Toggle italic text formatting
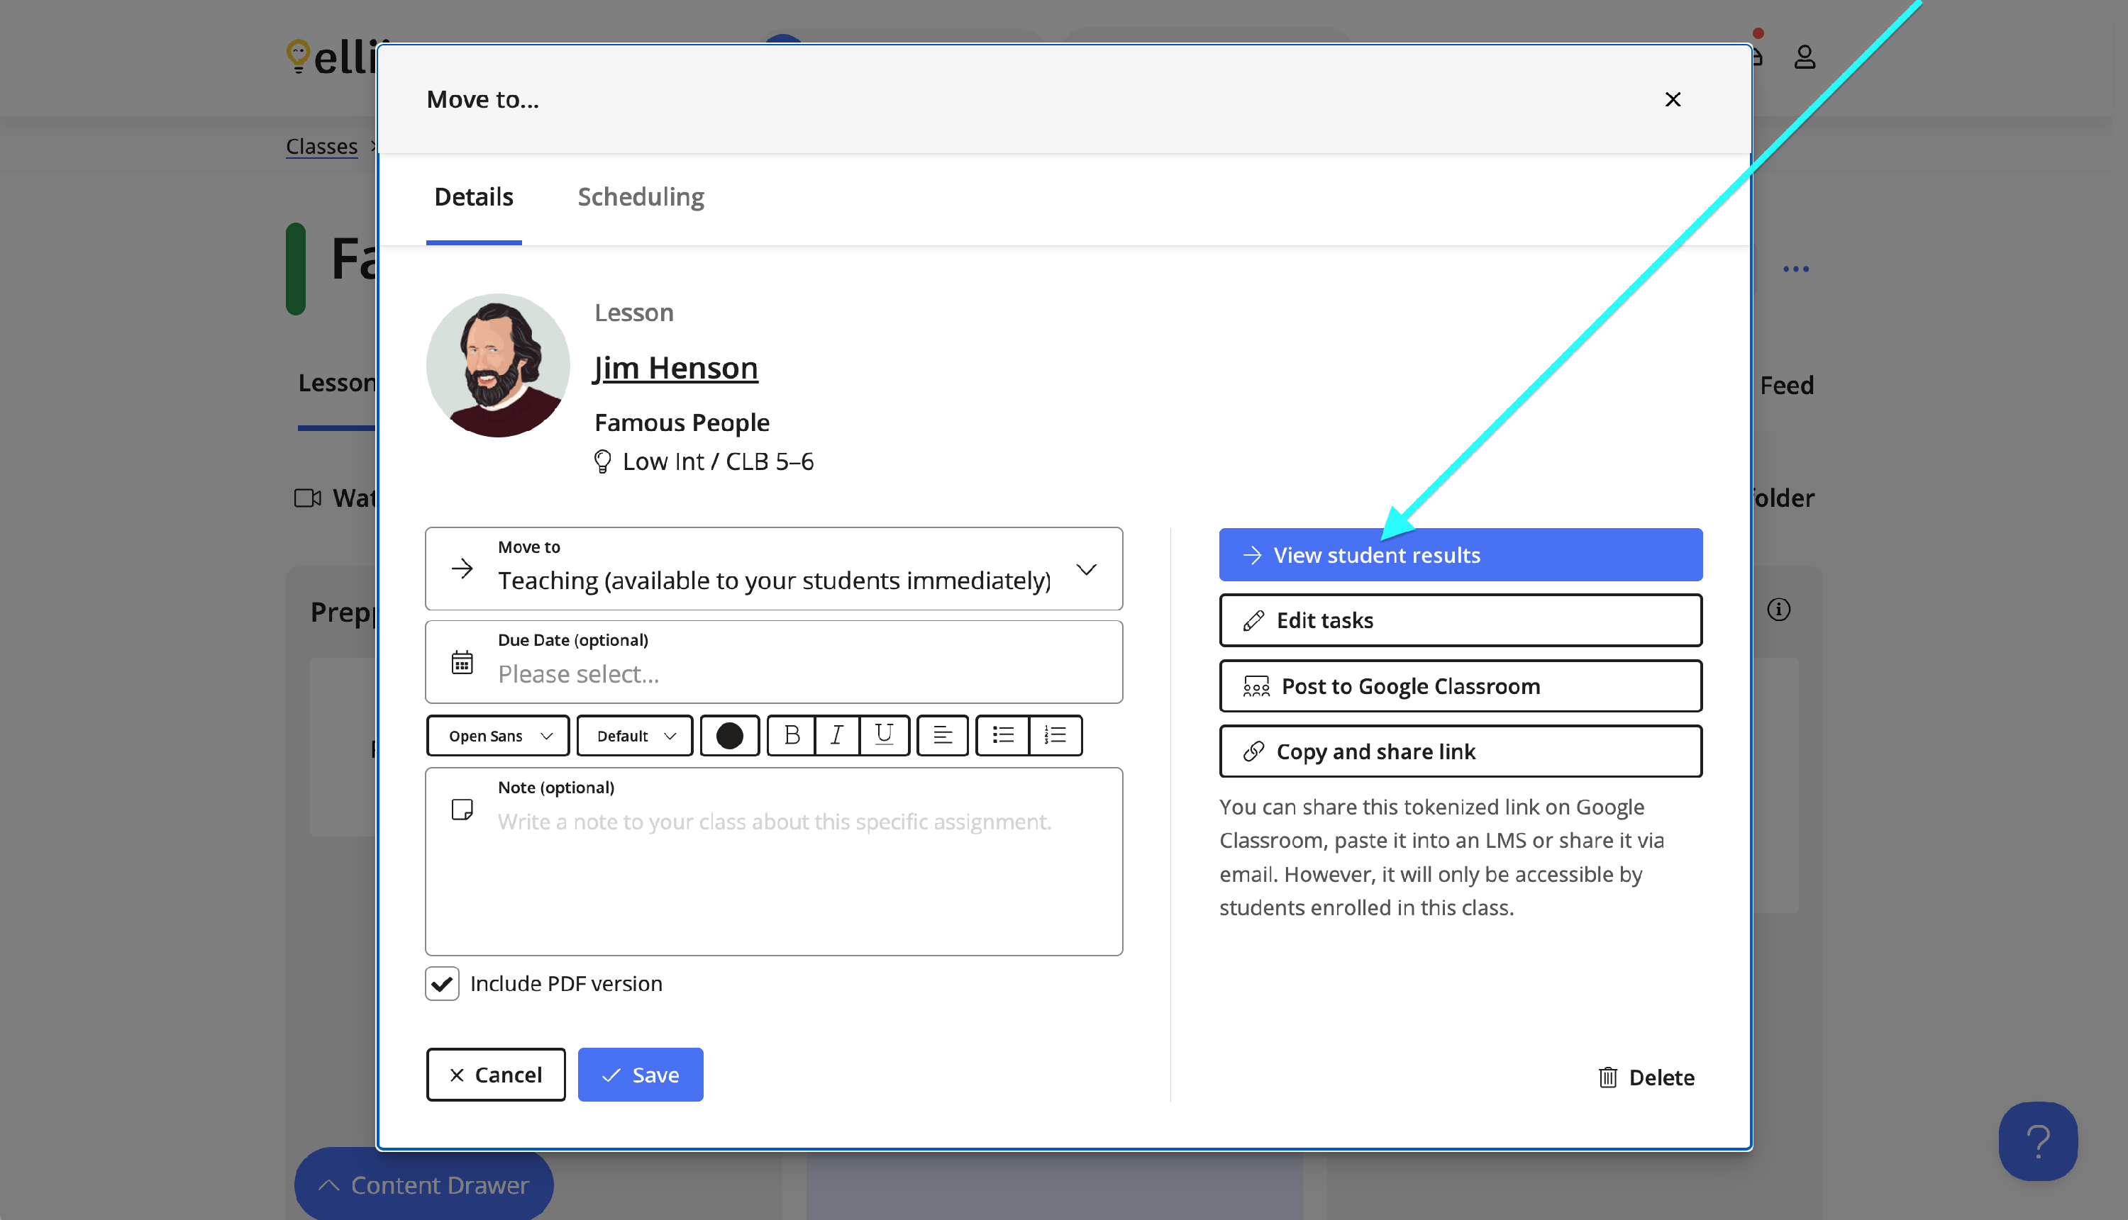 click(836, 735)
